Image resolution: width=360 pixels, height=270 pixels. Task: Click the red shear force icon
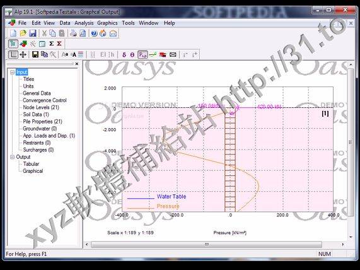[163, 55]
